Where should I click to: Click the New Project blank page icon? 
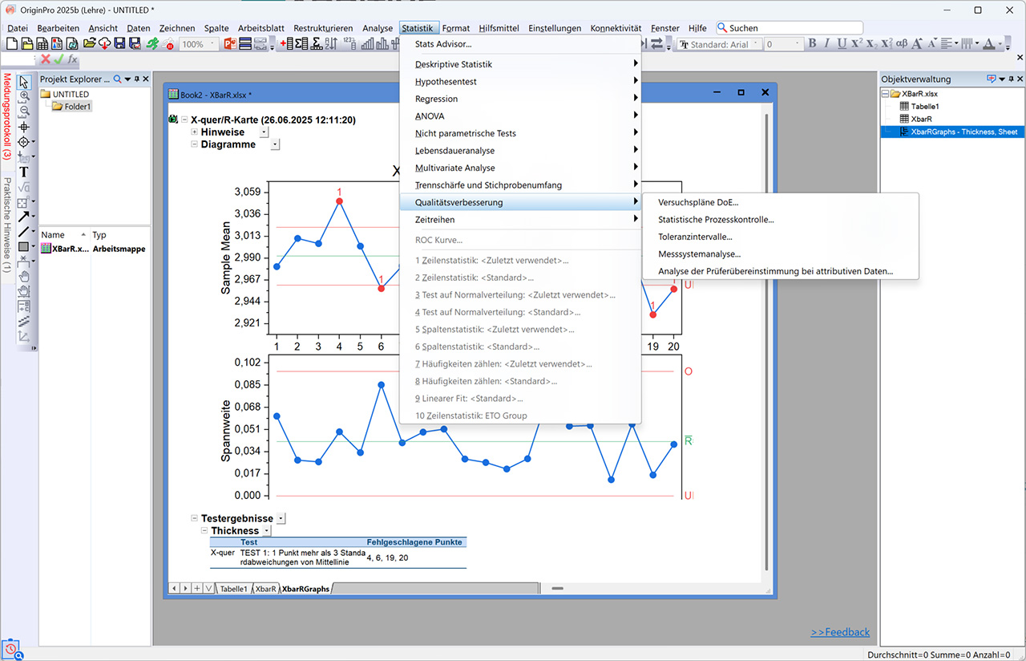click(11, 44)
